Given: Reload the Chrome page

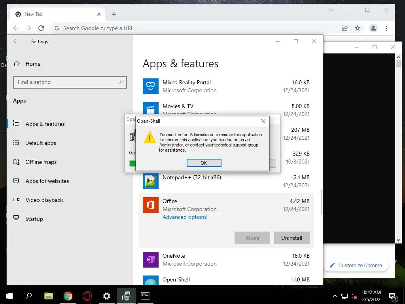Looking at the screenshot, I should click(41, 28).
